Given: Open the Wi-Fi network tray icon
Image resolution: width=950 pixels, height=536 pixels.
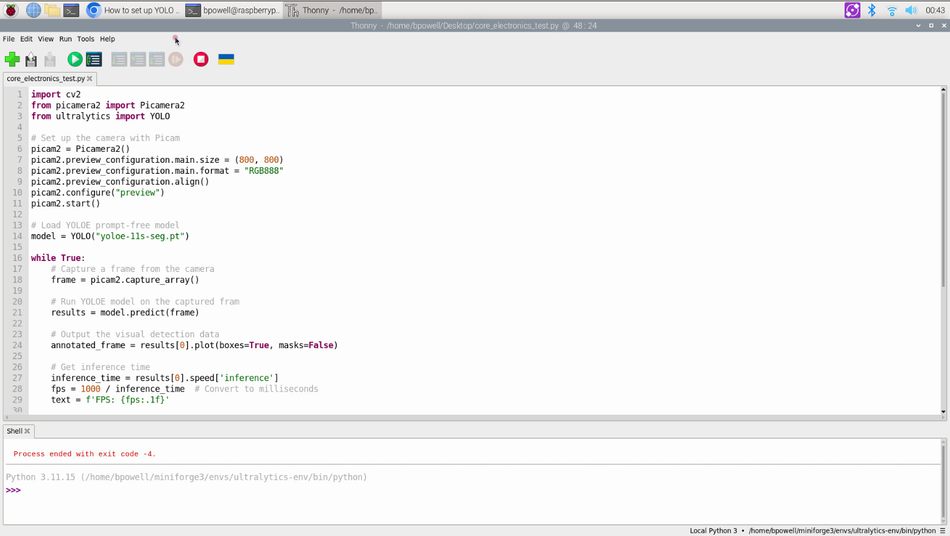Looking at the screenshot, I should pyautogui.click(x=892, y=10).
